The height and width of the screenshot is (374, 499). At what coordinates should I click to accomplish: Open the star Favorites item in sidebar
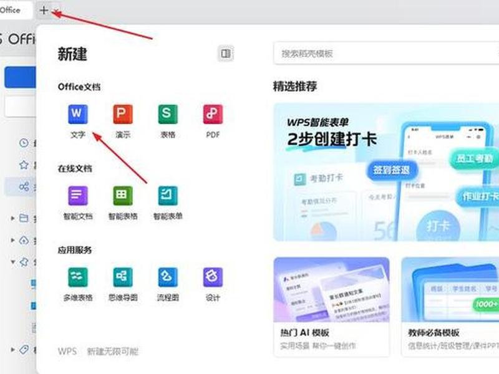pyautogui.click(x=24, y=165)
